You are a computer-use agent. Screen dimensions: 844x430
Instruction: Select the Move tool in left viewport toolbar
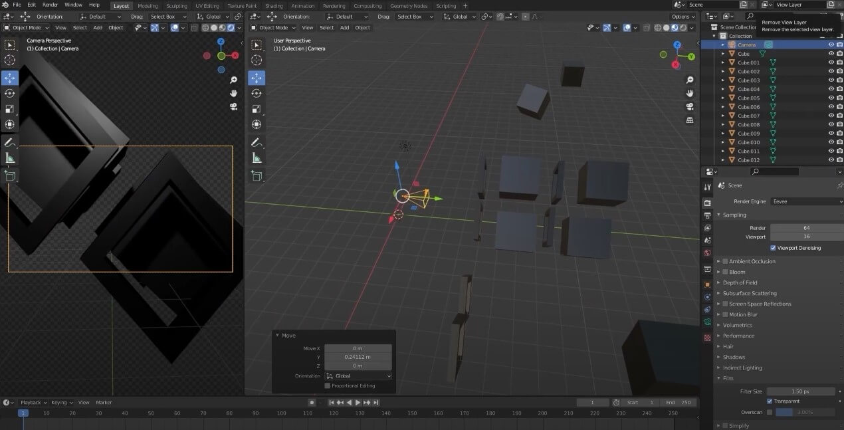(x=9, y=77)
